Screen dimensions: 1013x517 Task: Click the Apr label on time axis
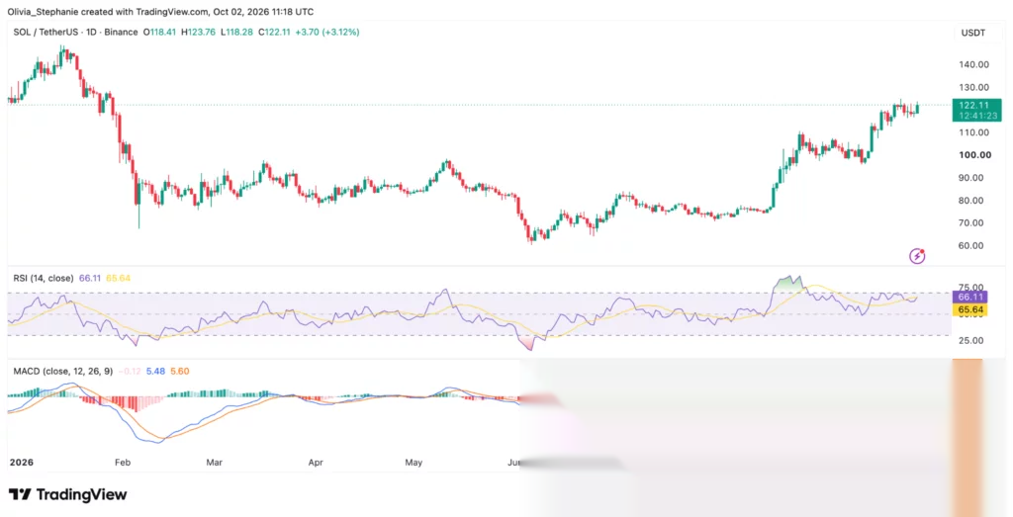pos(316,463)
